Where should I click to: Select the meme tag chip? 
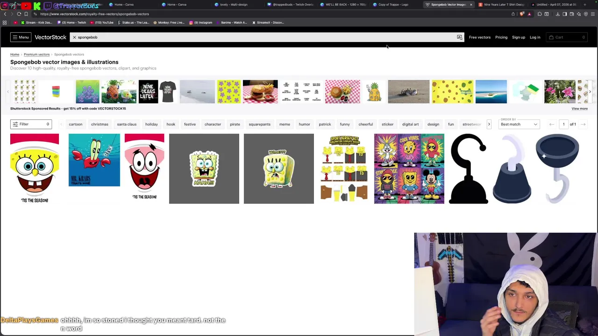pyautogui.click(x=285, y=125)
